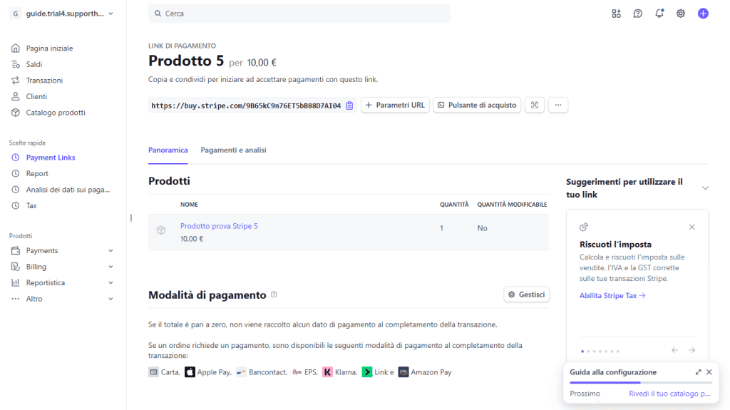The height and width of the screenshot is (410, 730).
Task: Expand the Reportistica menu chevron
Action: (x=110, y=283)
